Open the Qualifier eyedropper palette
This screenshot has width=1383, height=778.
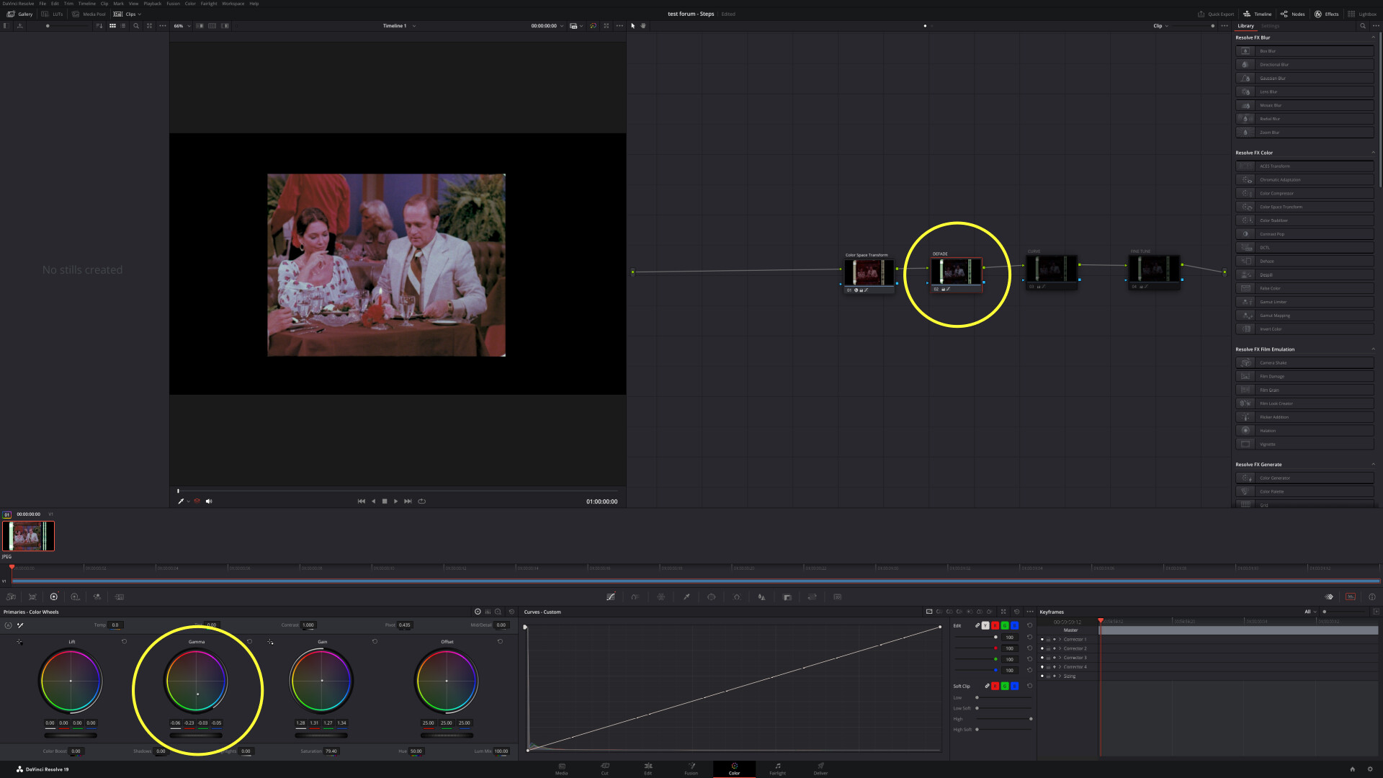(686, 596)
